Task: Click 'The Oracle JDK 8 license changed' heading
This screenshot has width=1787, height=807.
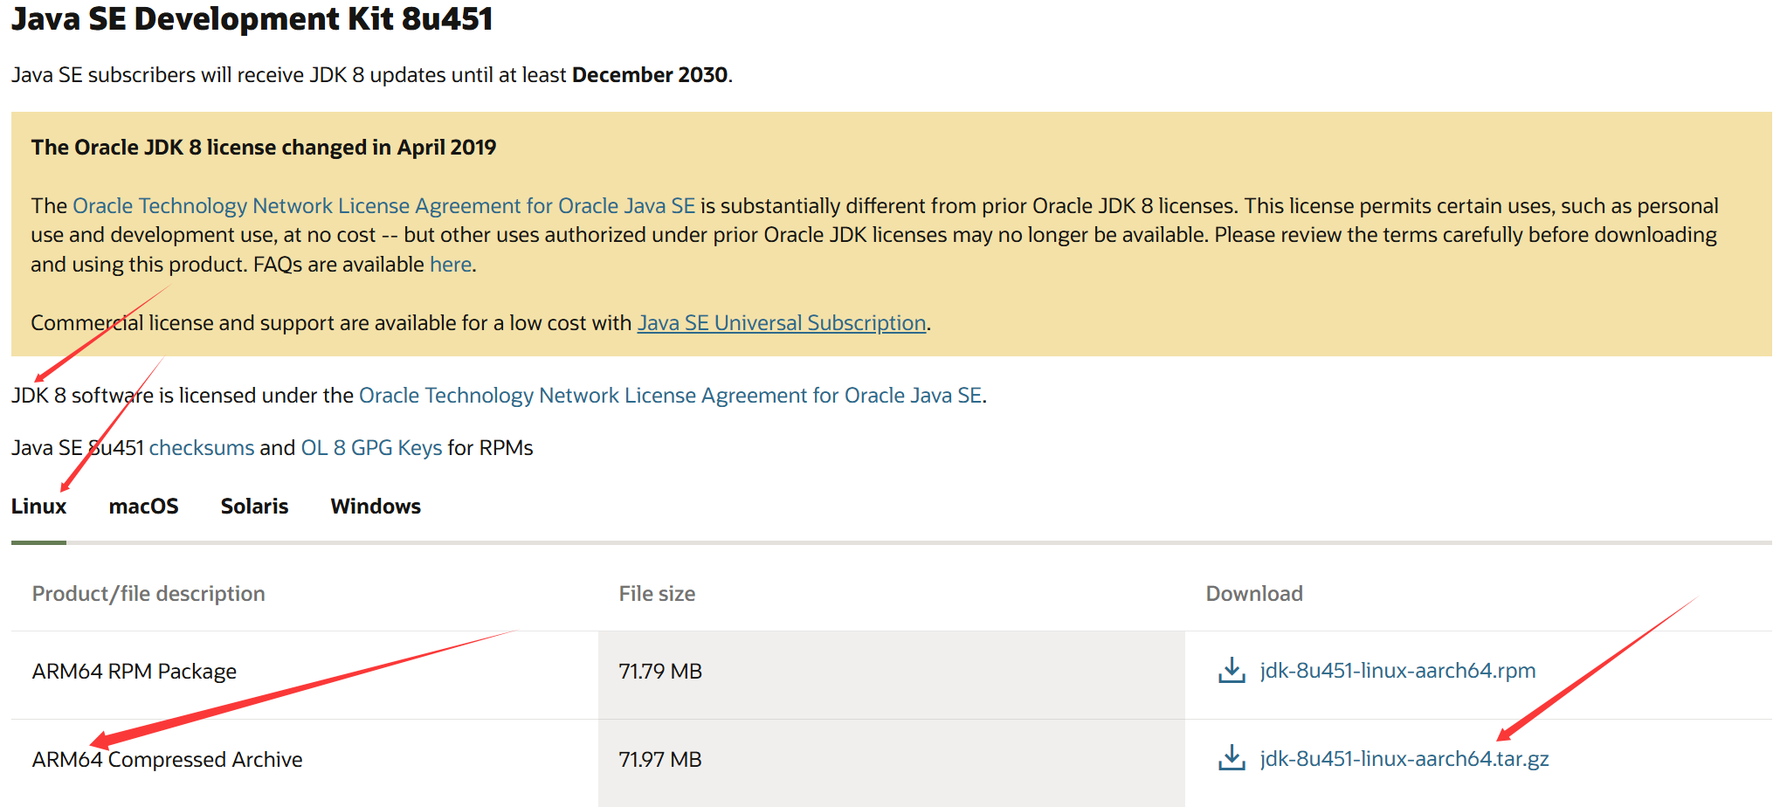Action: tap(264, 148)
